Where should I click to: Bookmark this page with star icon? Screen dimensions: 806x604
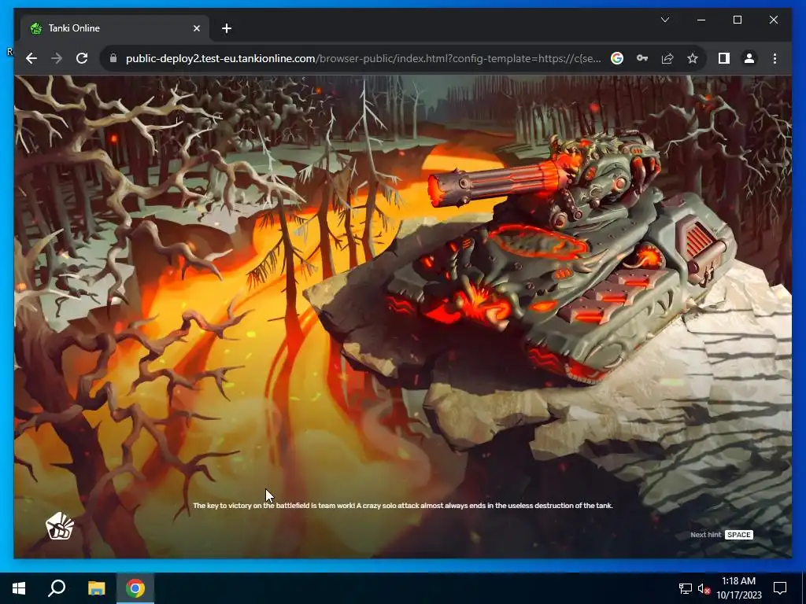[693, 58]
